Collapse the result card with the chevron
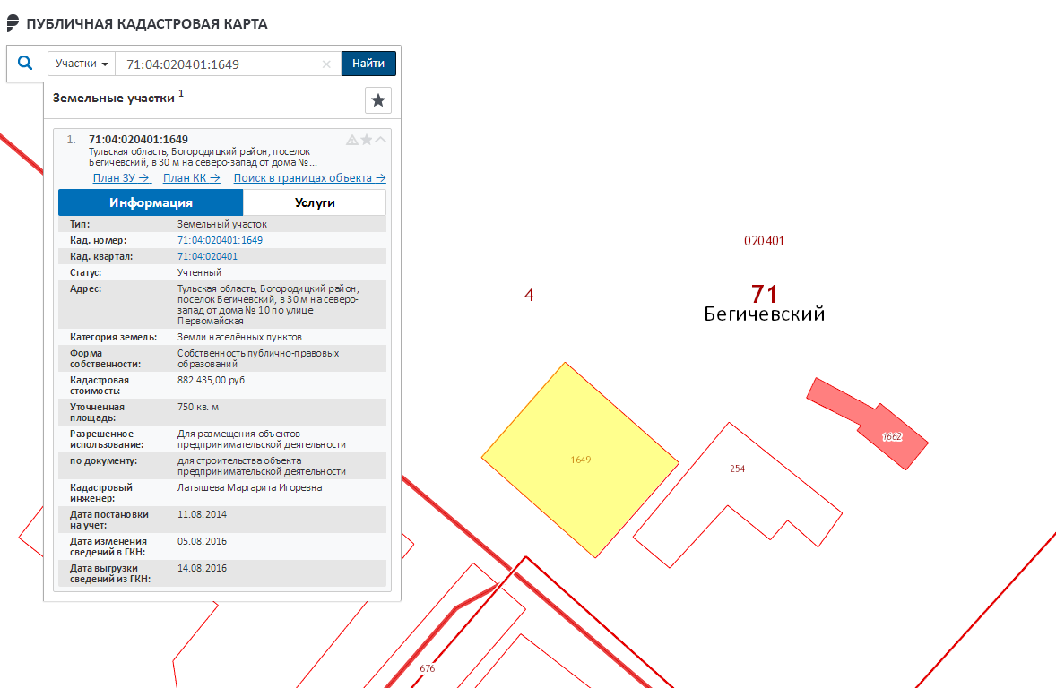The width and height of the screenshot is (1056, 688). 381,140
